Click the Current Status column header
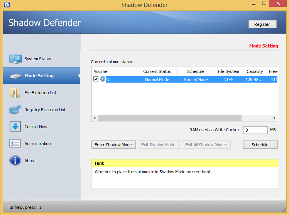The image size is (289, 215). 157,71
